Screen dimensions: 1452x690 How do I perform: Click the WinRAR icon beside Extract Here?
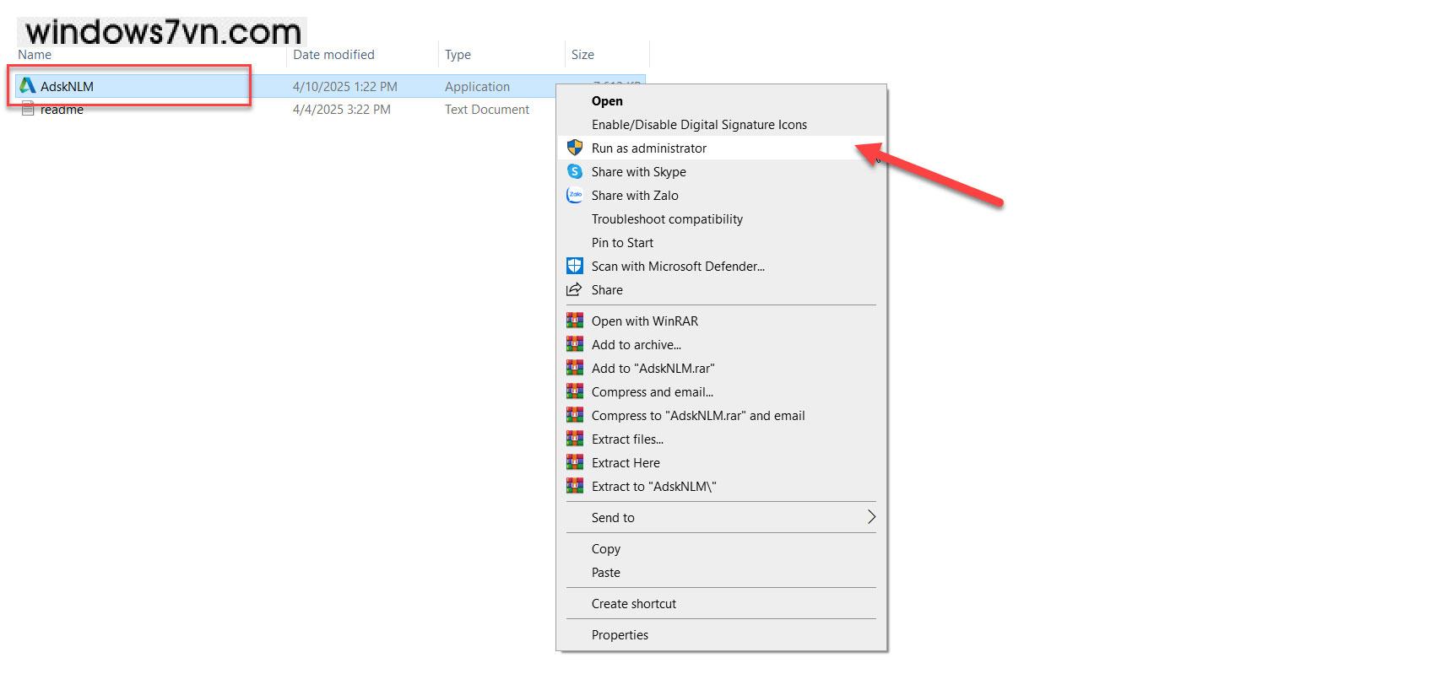575,462
